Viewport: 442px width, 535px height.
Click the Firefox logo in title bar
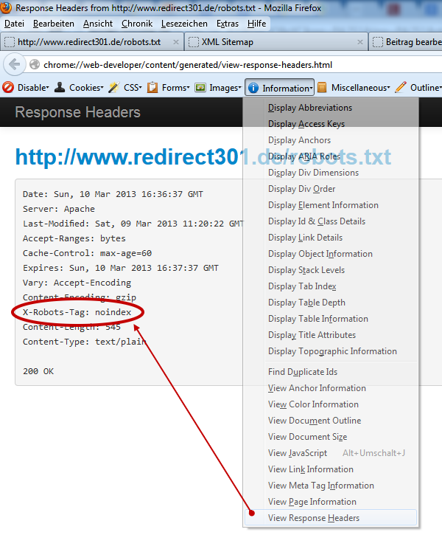pyautogui.click(x=6, y=7)
